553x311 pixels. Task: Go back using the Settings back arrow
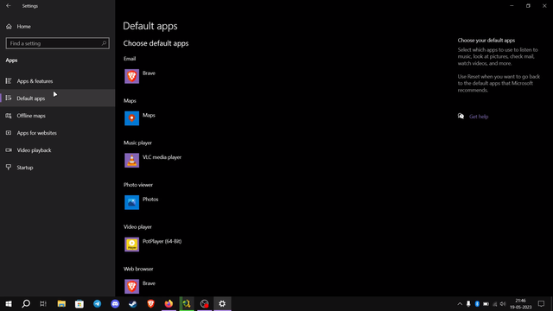point(9,6)
